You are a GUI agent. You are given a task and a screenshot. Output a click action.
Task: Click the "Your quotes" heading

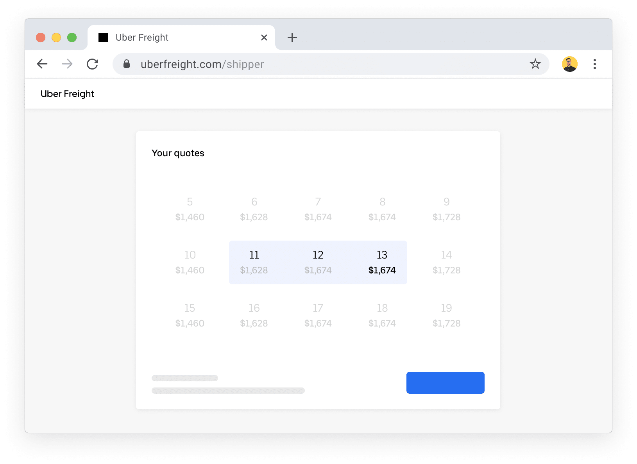tap(178, 153)
